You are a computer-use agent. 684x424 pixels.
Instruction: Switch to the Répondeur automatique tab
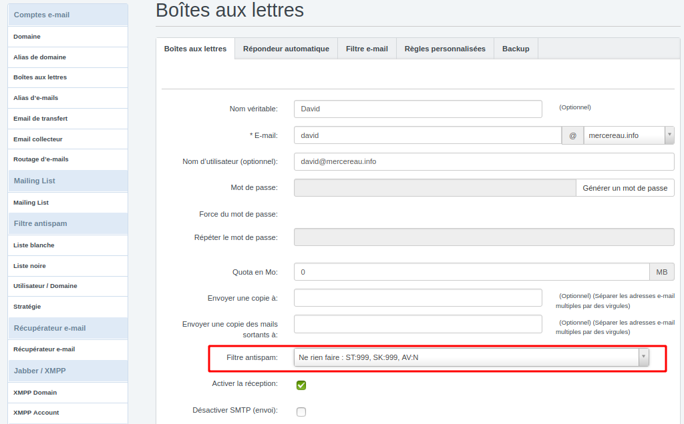[286, 49]
